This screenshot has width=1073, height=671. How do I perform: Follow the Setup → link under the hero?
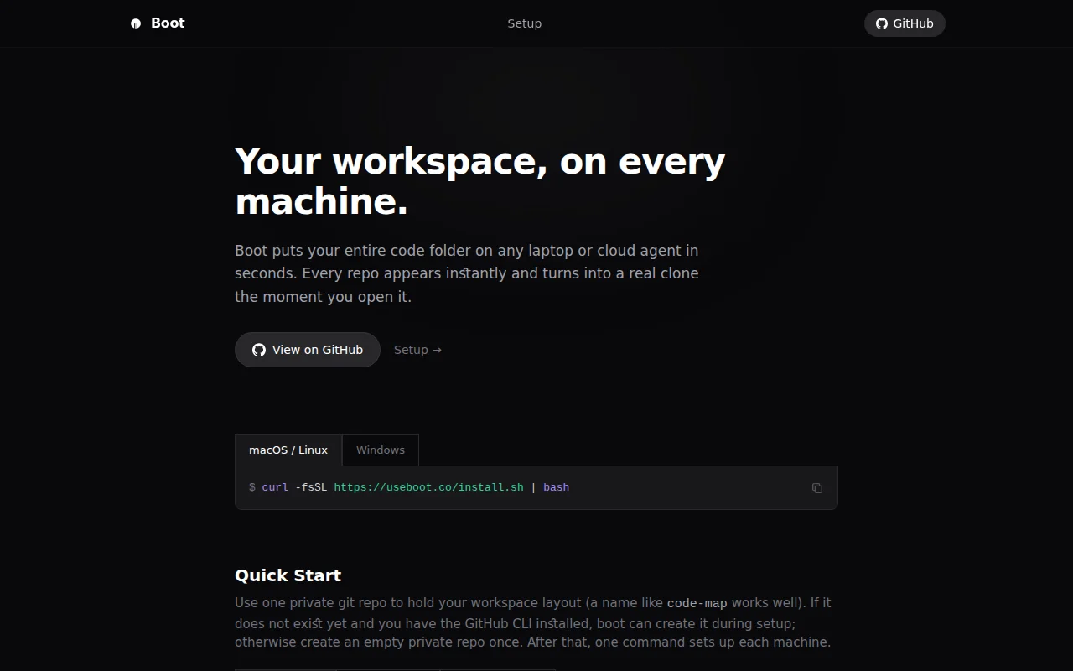point(417,350)
